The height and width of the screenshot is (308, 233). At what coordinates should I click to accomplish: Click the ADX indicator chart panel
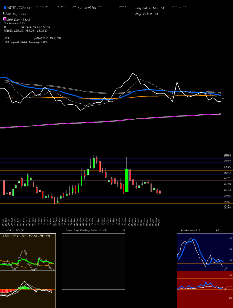click(28, 252)
